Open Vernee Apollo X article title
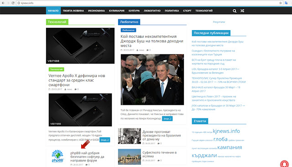Image resolution: width=292 pixels, height=167 pixels. click(77, 80)
